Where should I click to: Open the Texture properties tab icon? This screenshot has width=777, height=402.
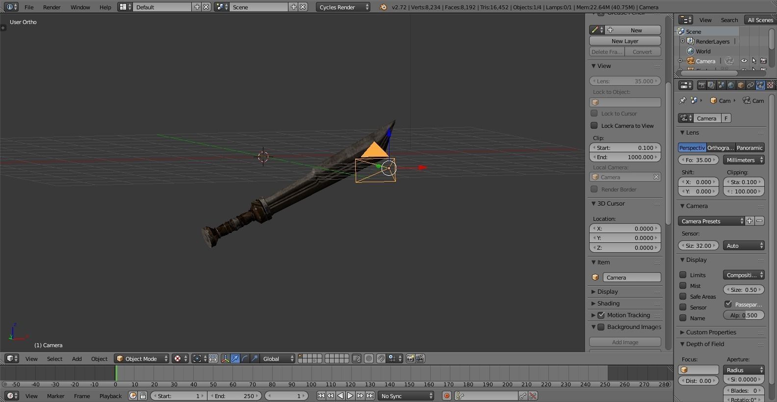point(770,85)
